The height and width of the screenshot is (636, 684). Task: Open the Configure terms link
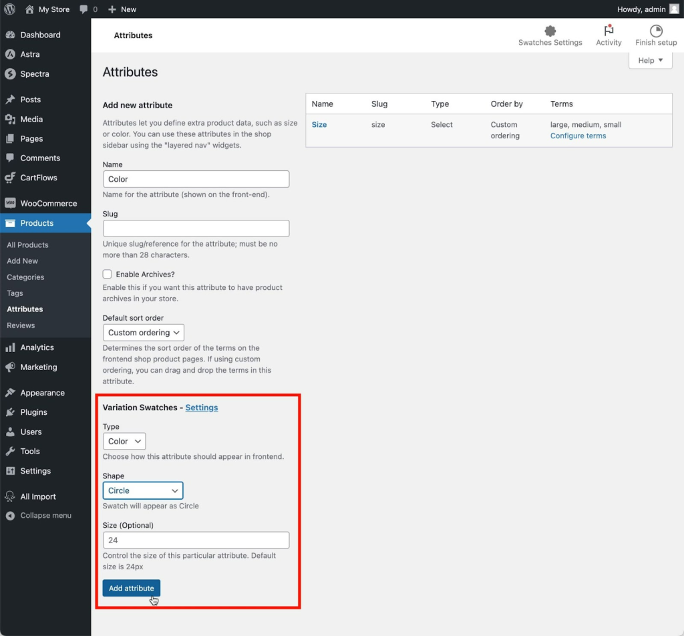tap(578, 136)
